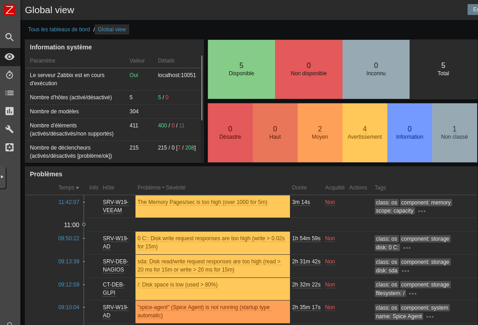Click the 'Problème • Sévérité' column header
Viewport: 478px width, 325px height.
(x=161, y=188)
